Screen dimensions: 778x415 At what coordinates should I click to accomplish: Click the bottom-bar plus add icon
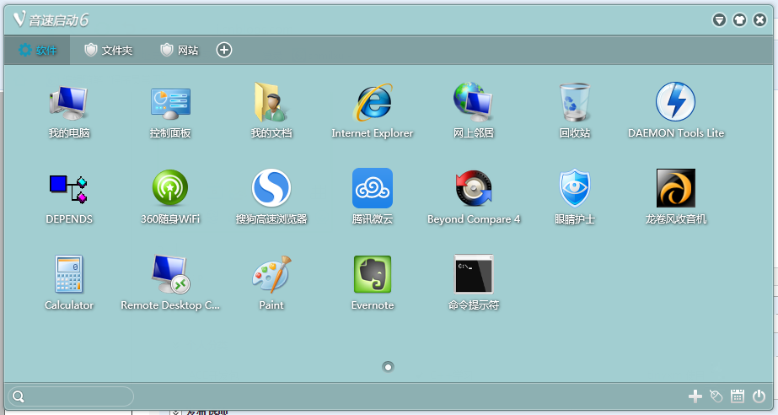[x=695, y=396]
